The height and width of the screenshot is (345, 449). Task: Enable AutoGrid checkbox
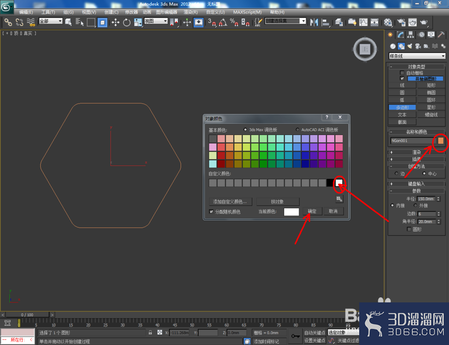(402, 73)
